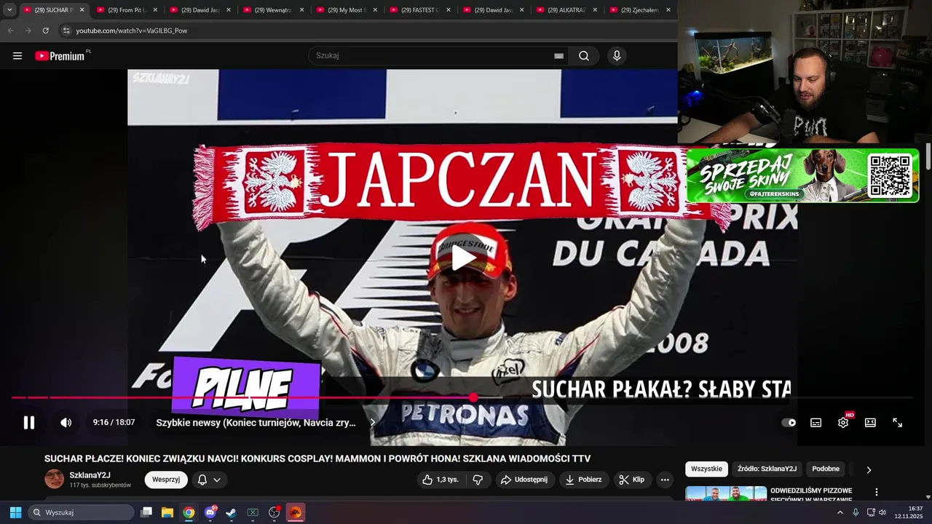Select 'Źródło: SzklanaY2J' filter chip
Screen dimensions: 932x524
pos(767,469)
